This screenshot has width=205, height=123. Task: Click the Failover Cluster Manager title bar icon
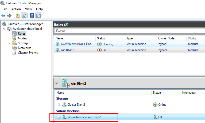pyautogui.click(x=2, y=3)
